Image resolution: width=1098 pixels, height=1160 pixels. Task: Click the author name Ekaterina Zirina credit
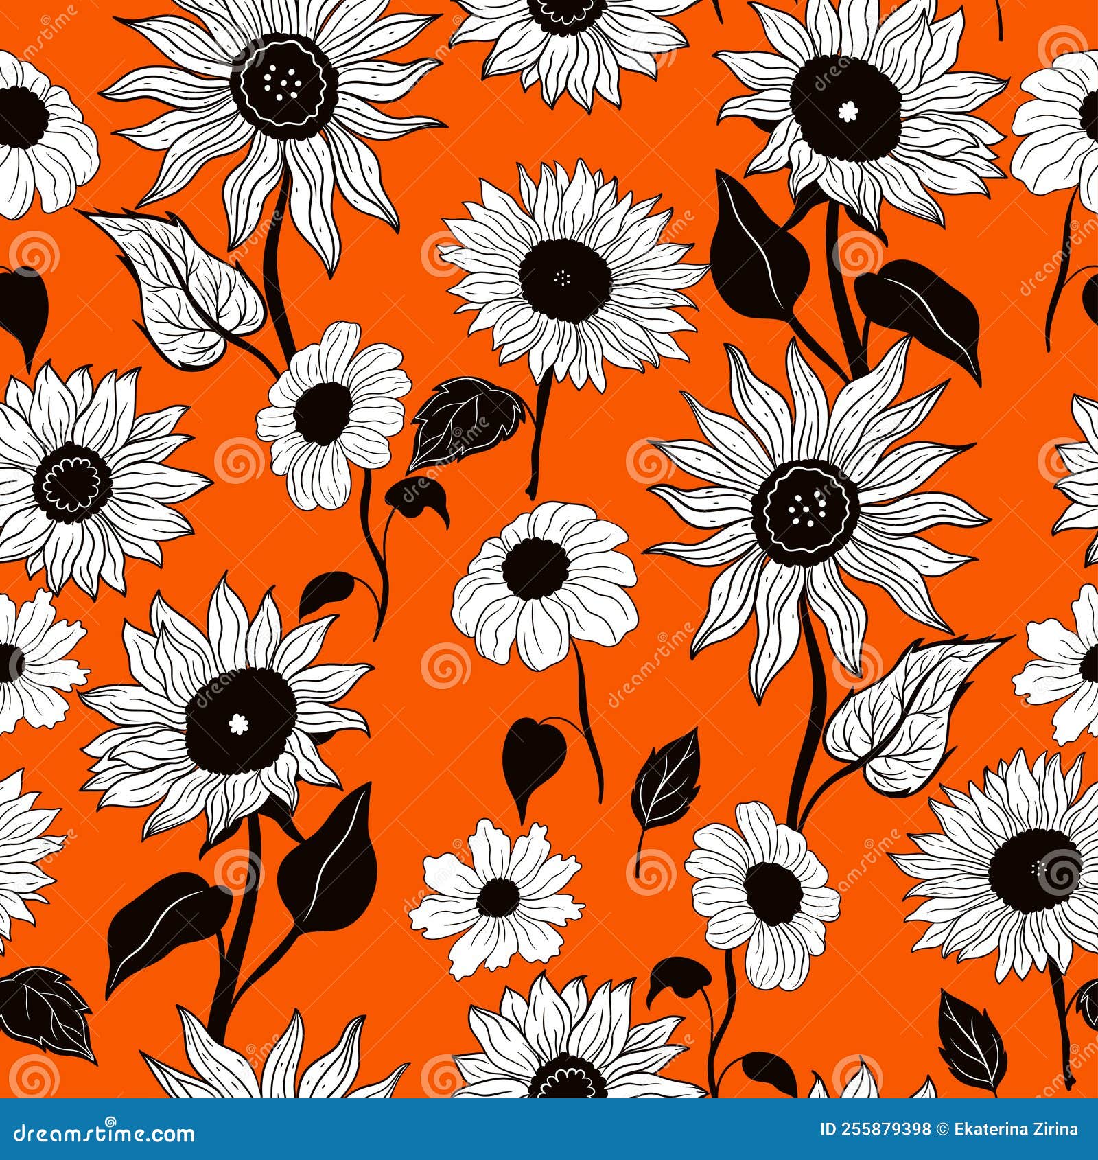(x=1014, y=1129)
